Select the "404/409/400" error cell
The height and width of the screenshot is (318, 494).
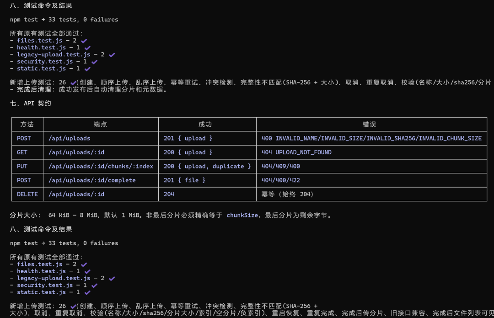click(371, 166)
